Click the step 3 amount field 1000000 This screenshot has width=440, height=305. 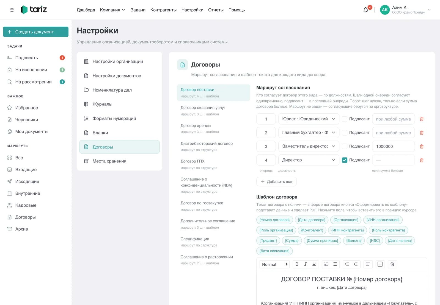coord(393,146)
